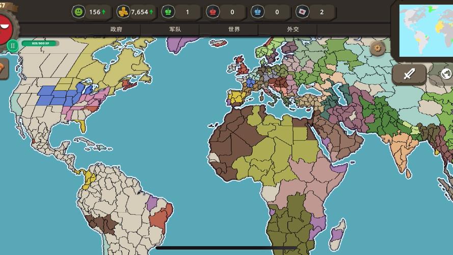Click the green crown count 1
This screenshot has height=255, width=453.
coord(188,12)
